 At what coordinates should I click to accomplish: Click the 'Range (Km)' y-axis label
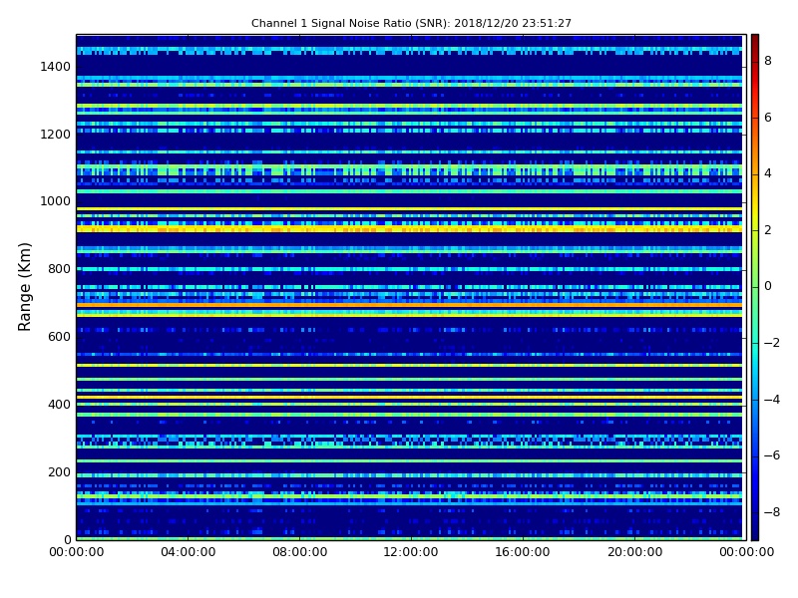[24, 287]
